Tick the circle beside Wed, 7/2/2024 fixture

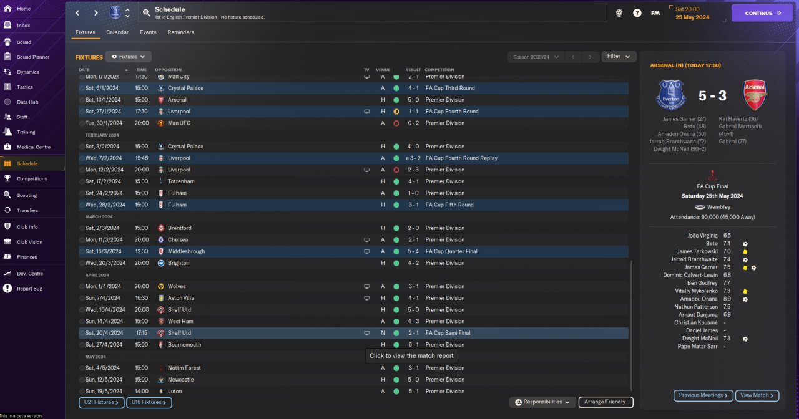(x=82, y=158)
